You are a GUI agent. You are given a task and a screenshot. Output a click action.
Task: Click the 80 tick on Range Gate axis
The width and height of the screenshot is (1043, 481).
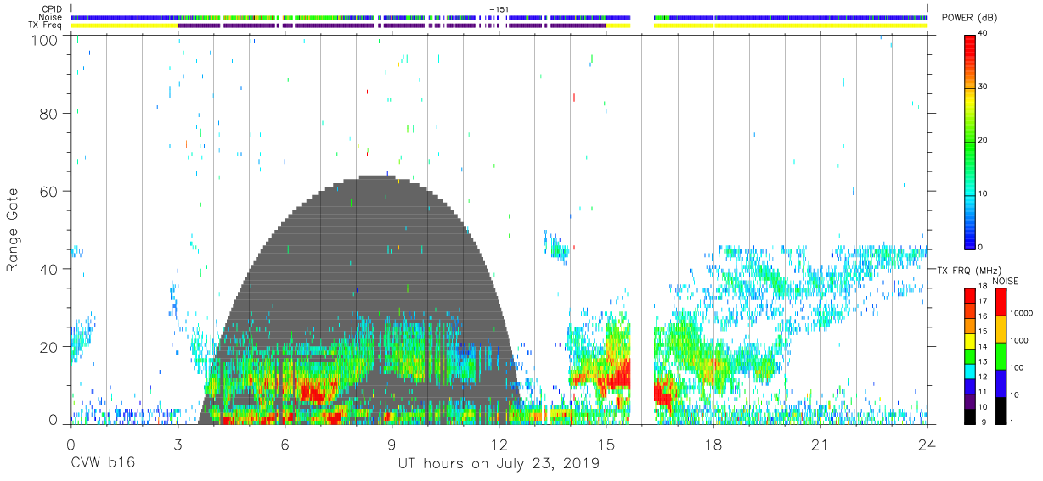tap(49, 113)
